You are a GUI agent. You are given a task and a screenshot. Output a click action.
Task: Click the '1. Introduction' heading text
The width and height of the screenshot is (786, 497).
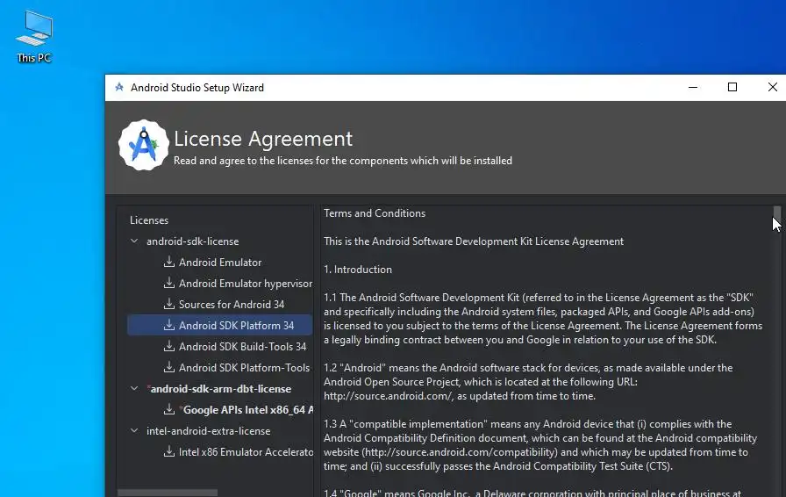[x=358, y=269]
